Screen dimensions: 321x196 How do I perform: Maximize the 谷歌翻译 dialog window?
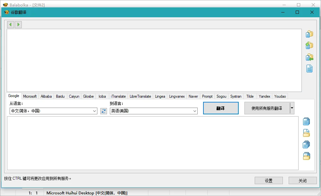[x=297, y=12]
